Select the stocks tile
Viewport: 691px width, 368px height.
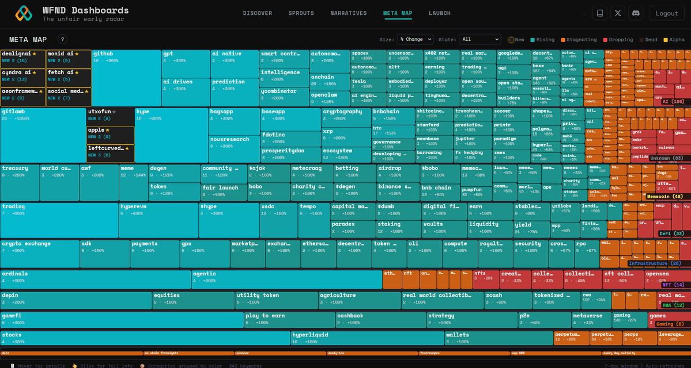pyautogui.click(x=145, y=338)
